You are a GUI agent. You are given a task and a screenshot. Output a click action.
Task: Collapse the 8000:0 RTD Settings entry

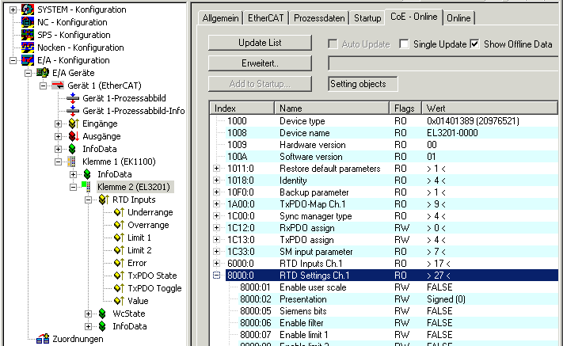click(216, 276)
